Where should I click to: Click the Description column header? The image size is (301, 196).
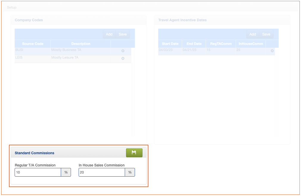[80, 44]
